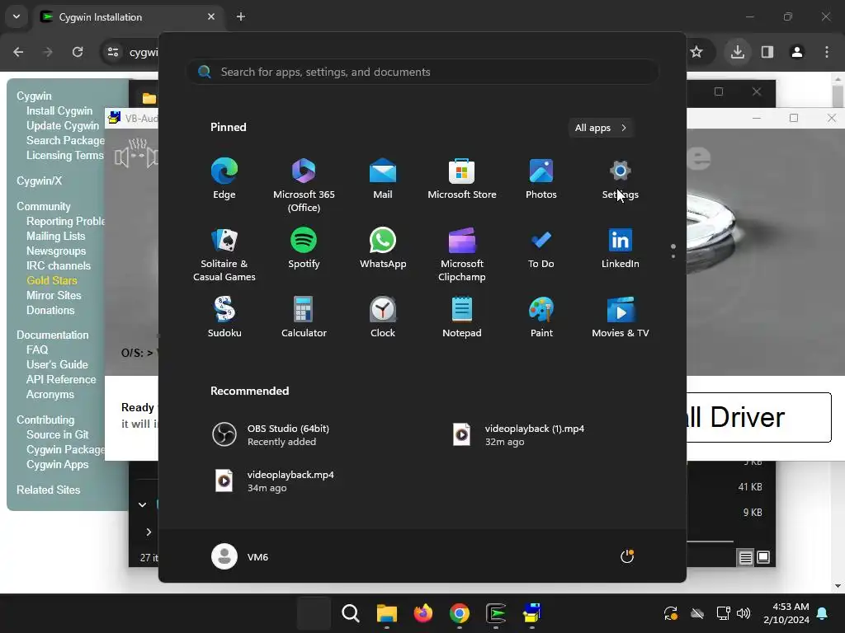Open Chrome three-dot menu

(x=826, y=52)
